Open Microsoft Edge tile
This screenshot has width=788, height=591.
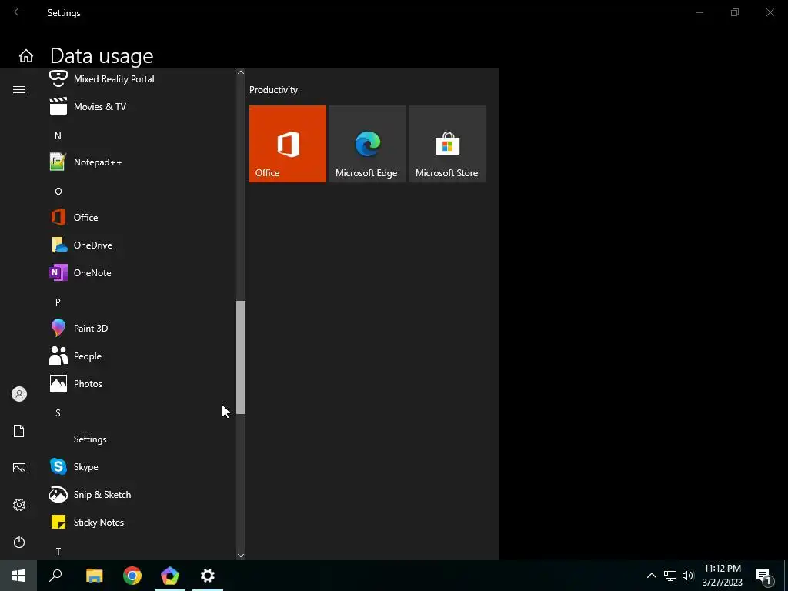click(x=367, y=144)
